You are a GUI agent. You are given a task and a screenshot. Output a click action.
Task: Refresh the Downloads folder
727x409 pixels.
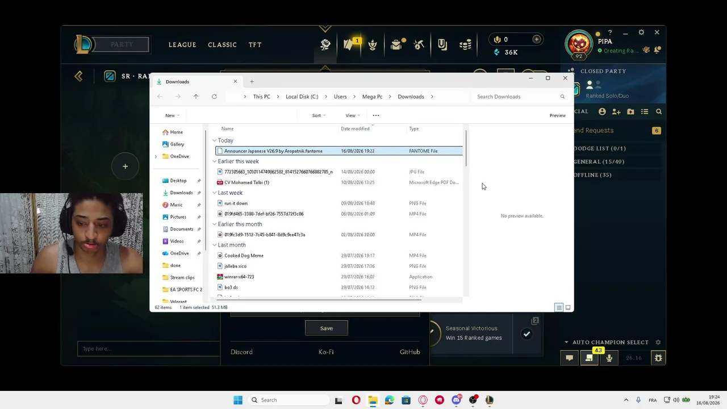pyautogui.click(x=214, y=97)
